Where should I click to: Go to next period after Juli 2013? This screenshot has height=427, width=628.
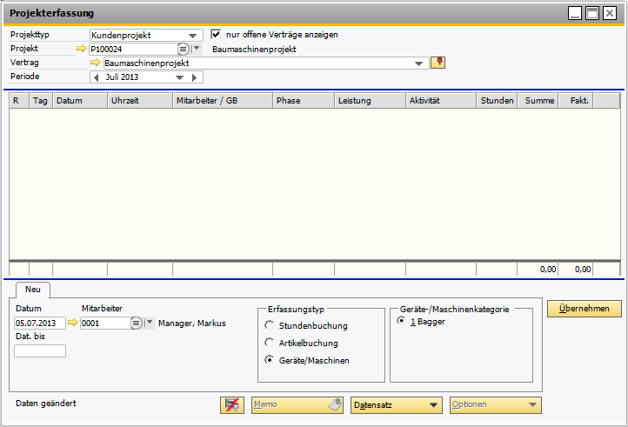(194, 77)
